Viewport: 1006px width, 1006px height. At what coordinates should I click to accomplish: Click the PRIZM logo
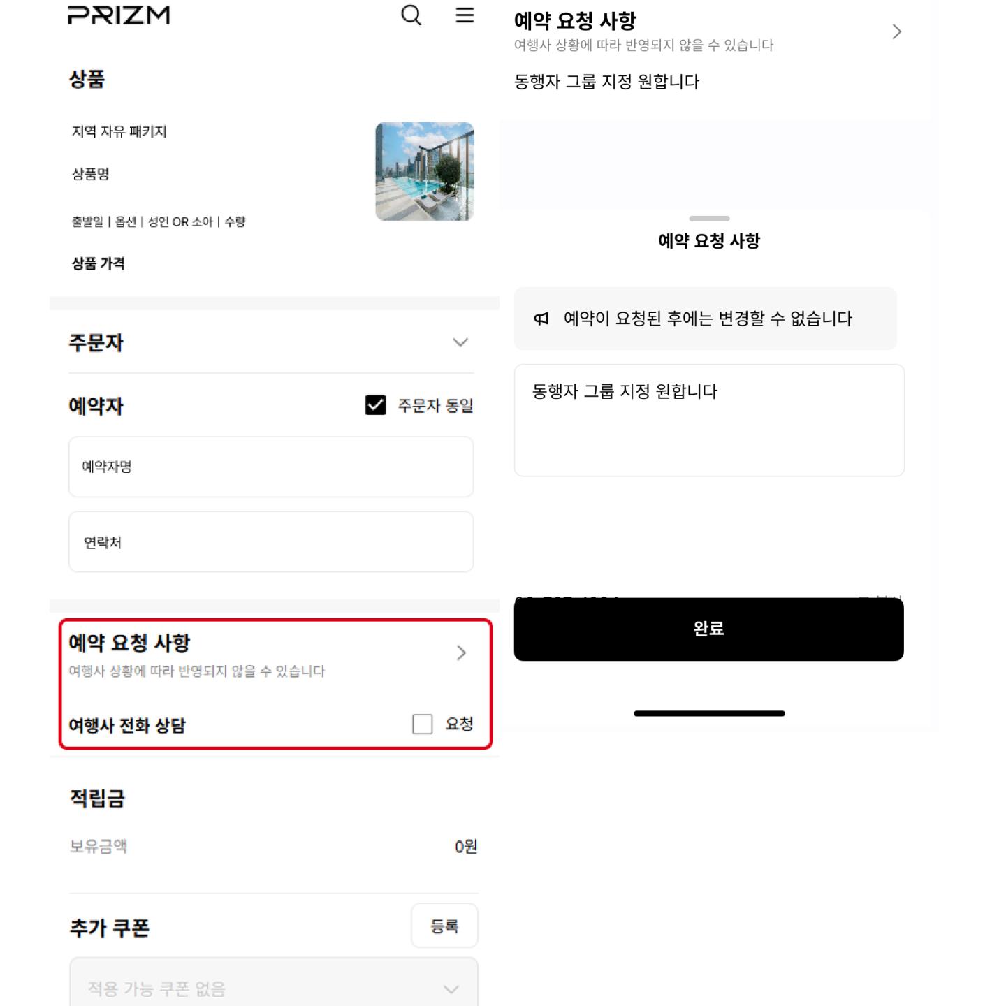(119, 15)
